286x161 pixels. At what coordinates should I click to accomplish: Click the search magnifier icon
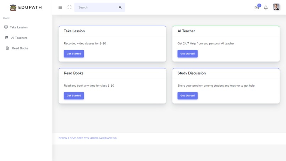[x=120, y=7]
